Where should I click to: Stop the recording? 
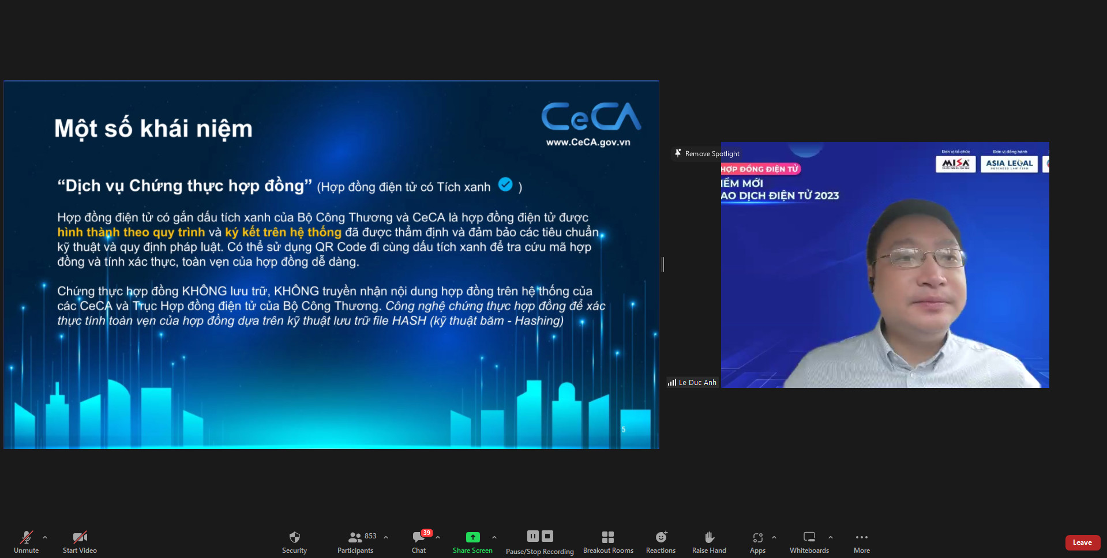(547, 536)
